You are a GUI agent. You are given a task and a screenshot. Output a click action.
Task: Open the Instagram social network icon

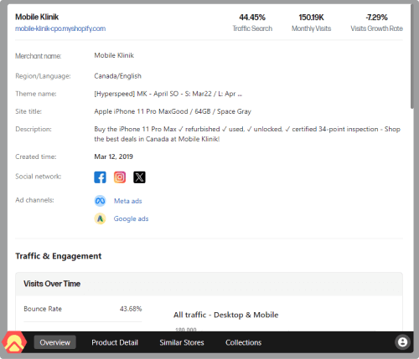[x=120, y=177]
